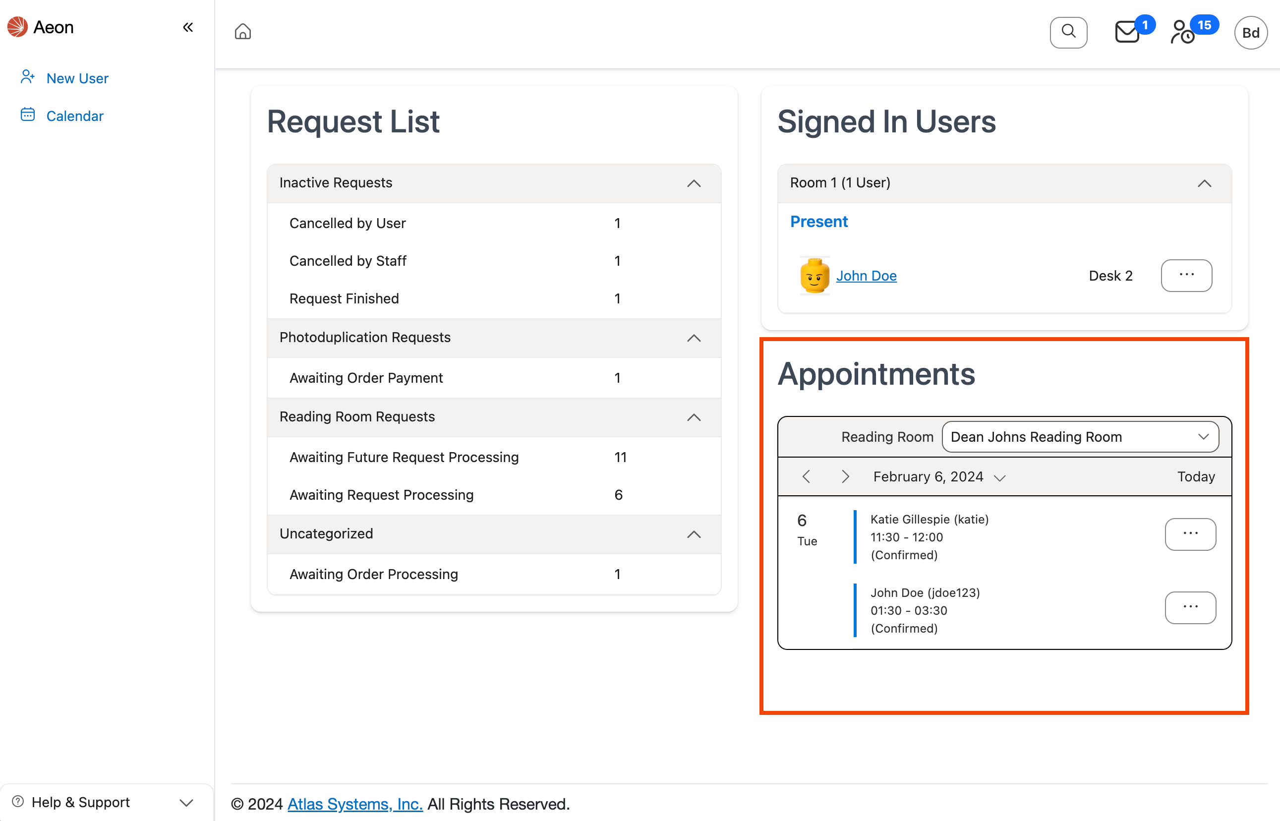The height and width of the screenshot is (821, 1280).
Task: Collapse the sidebar using the double-chevron icon
Action: (188, 27)
